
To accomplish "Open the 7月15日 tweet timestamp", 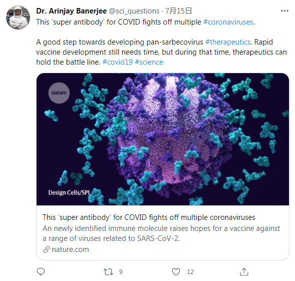I will 178,11.
